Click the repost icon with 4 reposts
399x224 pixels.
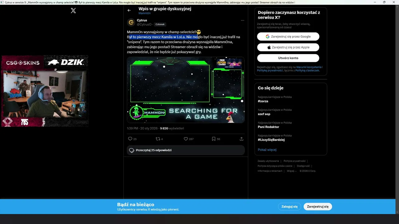158,139
